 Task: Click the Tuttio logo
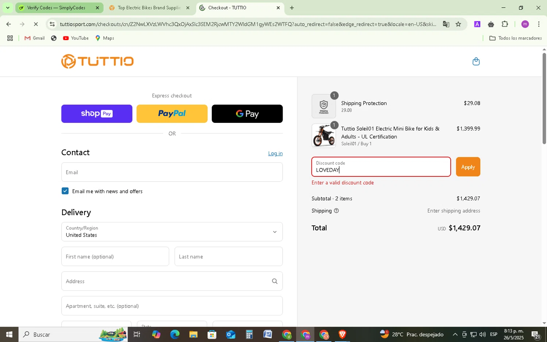[97, 61]
